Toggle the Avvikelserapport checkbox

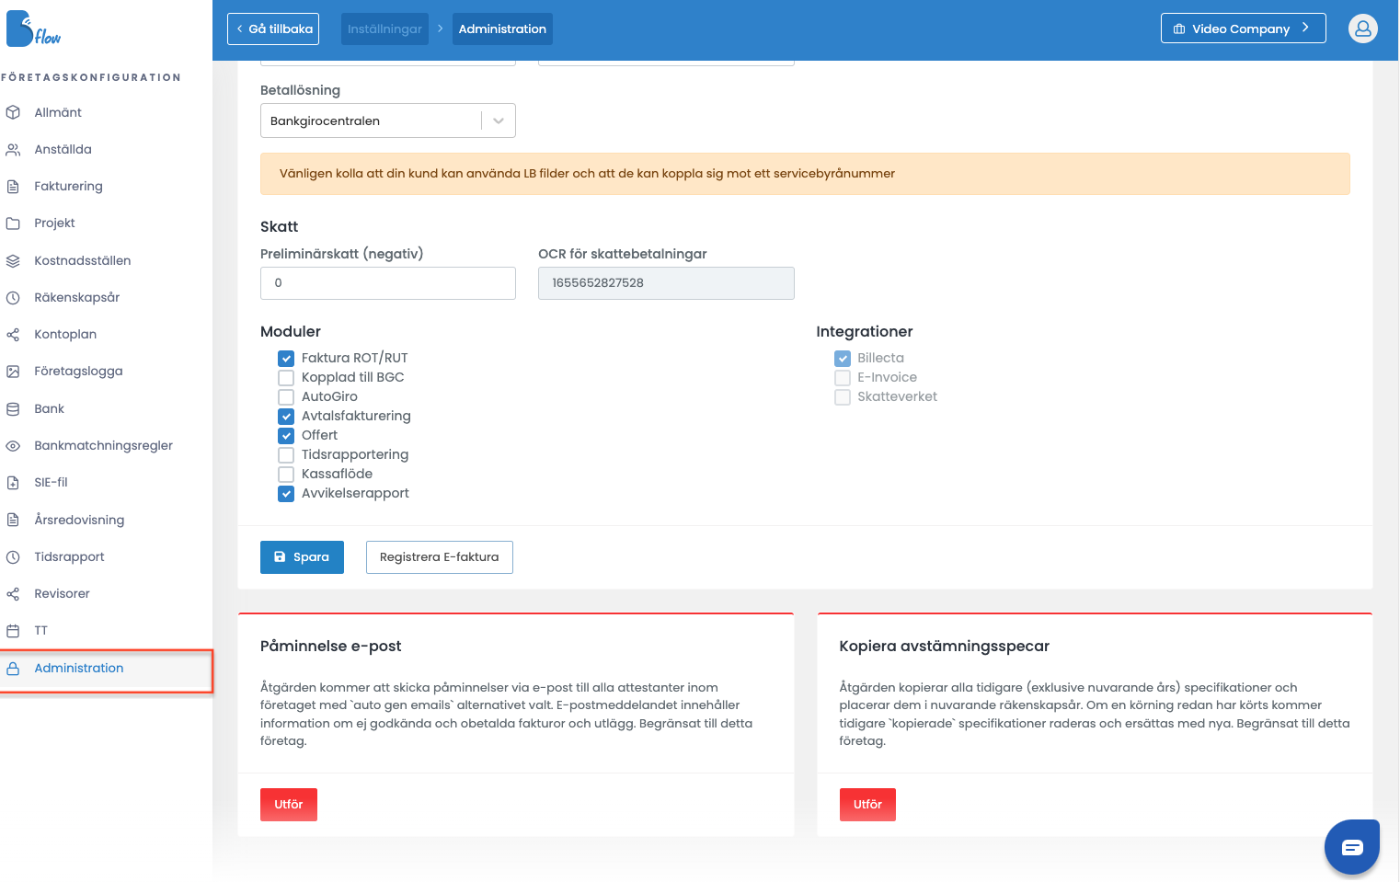[x=286, y=494]
